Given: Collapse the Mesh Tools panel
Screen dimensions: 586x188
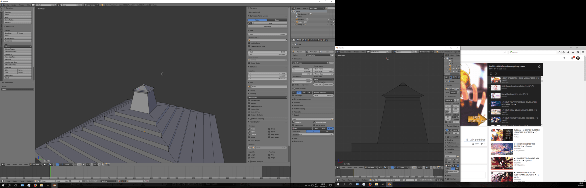Looking at the screenshot, I should [x=10, y=26].
